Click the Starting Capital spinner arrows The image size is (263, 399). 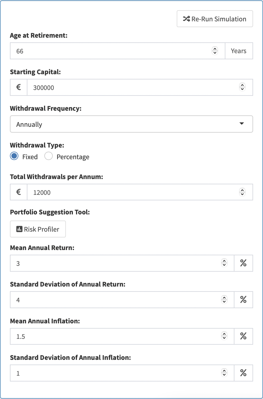click(x=242, y=87)
